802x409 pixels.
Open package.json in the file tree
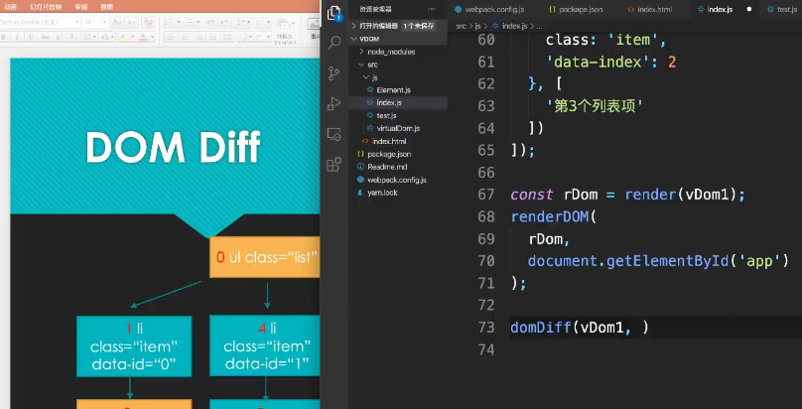click(x=397, y=154)
